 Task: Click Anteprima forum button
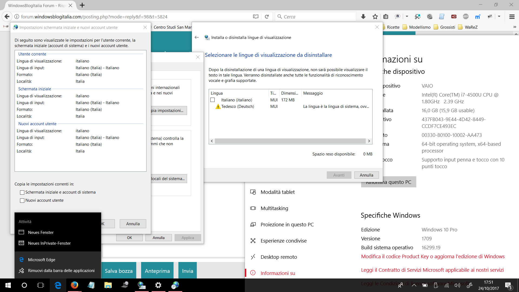click(x=157, y=271)
